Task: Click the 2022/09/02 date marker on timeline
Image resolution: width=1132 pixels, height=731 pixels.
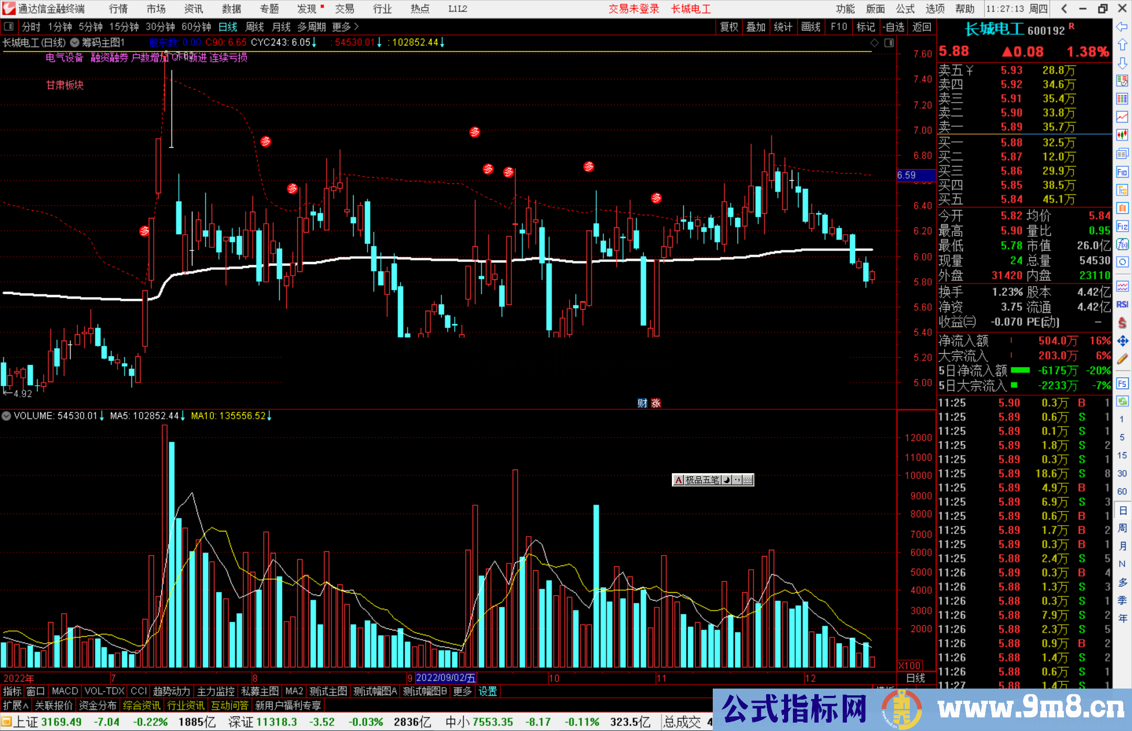Action: tap(445, 678)
